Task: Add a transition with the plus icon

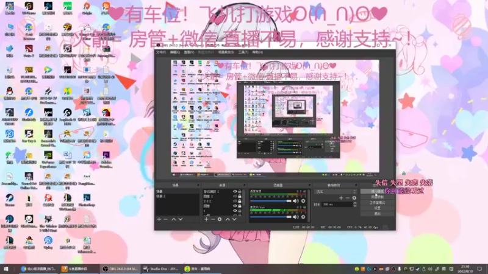Action: (341, 198)
